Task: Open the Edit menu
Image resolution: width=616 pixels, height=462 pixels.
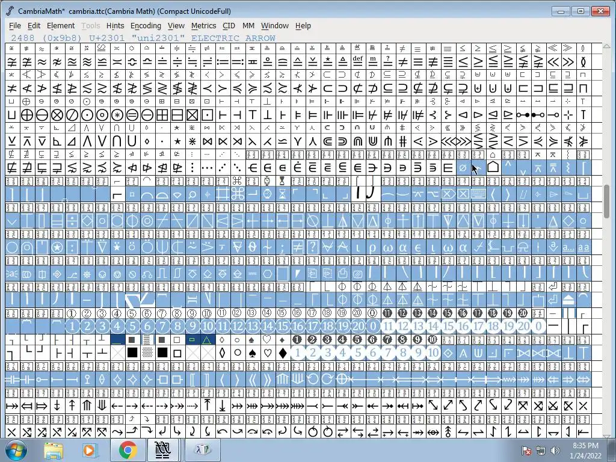Action: [34, 25]
